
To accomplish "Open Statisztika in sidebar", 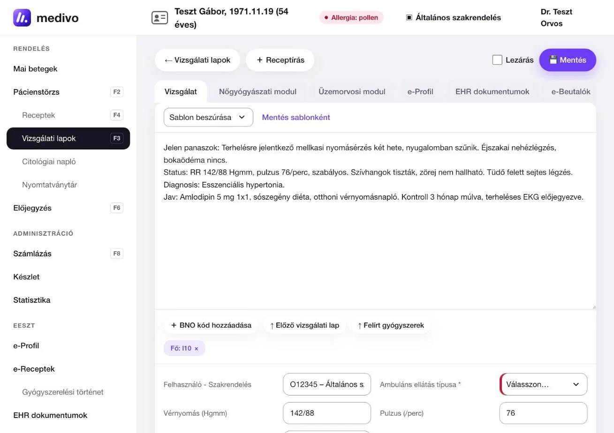I will [68, 300].
